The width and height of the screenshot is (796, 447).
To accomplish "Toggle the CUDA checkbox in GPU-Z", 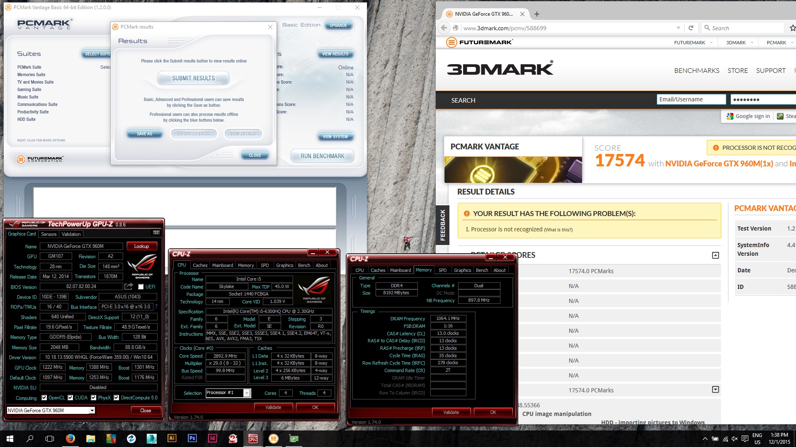I will (x=70, y=398).
